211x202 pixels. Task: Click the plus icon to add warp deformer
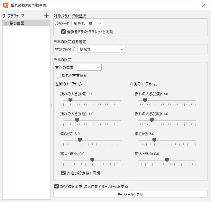[47, 15]
